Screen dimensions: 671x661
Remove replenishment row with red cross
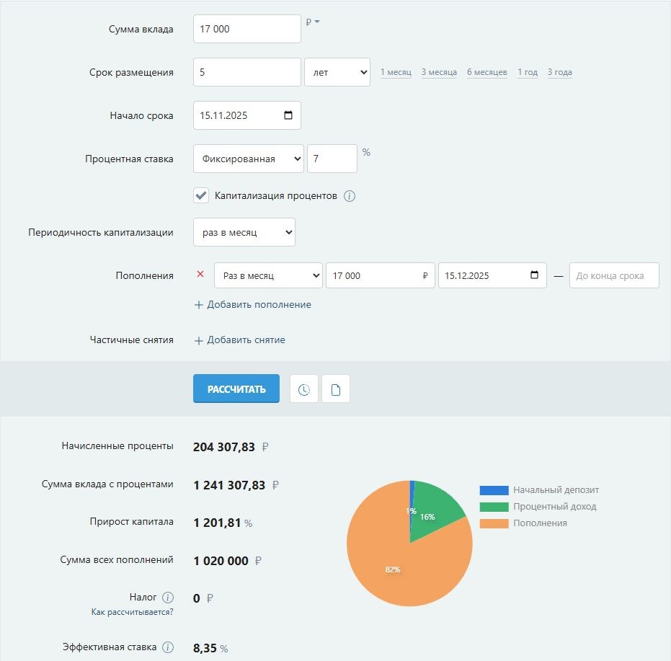pyautogui.click(x=200, y=274)
